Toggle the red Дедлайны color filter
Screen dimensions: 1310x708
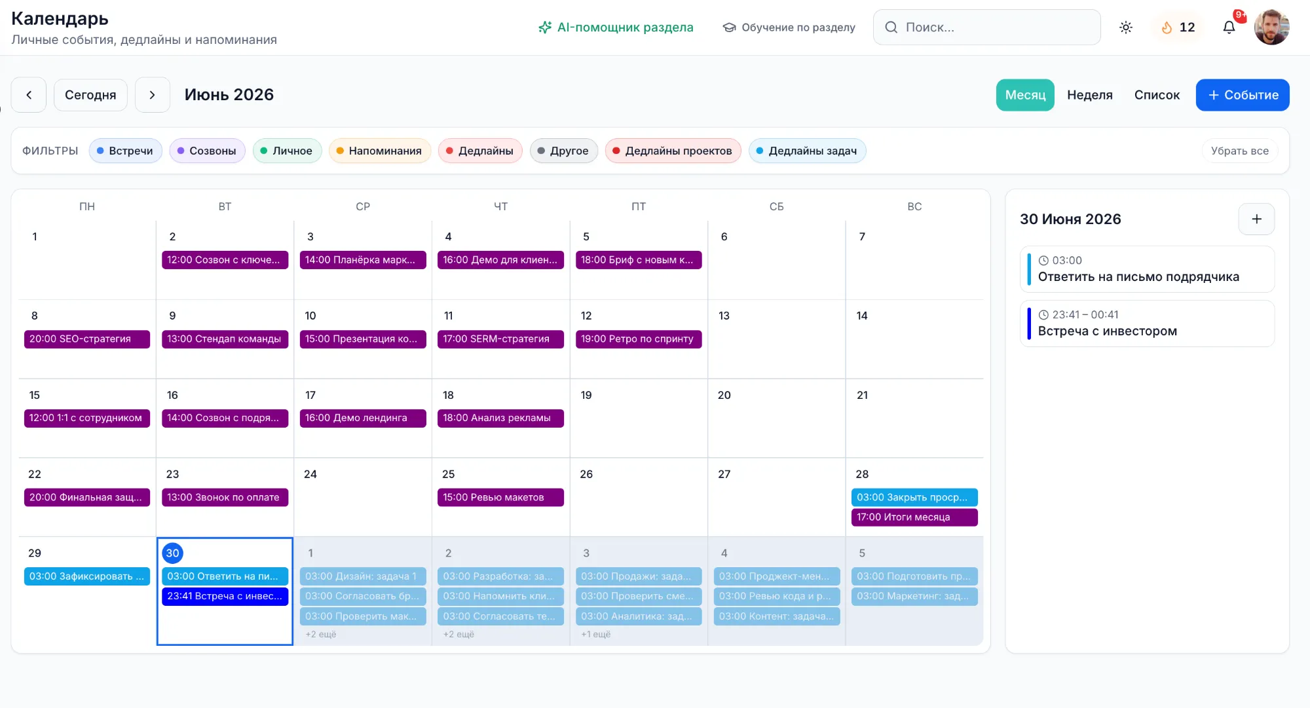pos(480,151)
